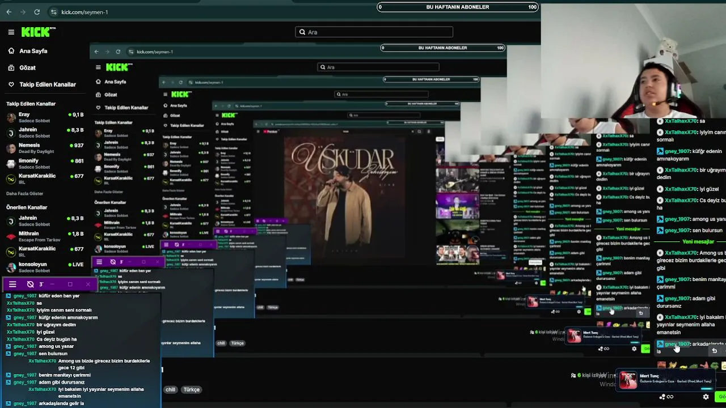Select the outermost kick.com/seymen-1 address bar
This screenshot has height=408, width=726.
pos(85,12)
